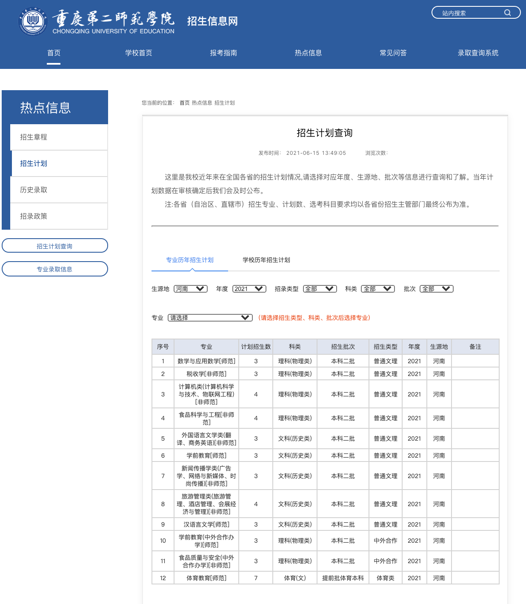Switch to 学校历年招生计划 tab
The height and width of the screenshot is (604, 526).
266,260
